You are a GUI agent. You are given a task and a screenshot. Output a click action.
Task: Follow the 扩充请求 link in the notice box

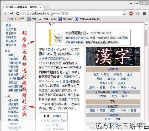pos(70,42)
